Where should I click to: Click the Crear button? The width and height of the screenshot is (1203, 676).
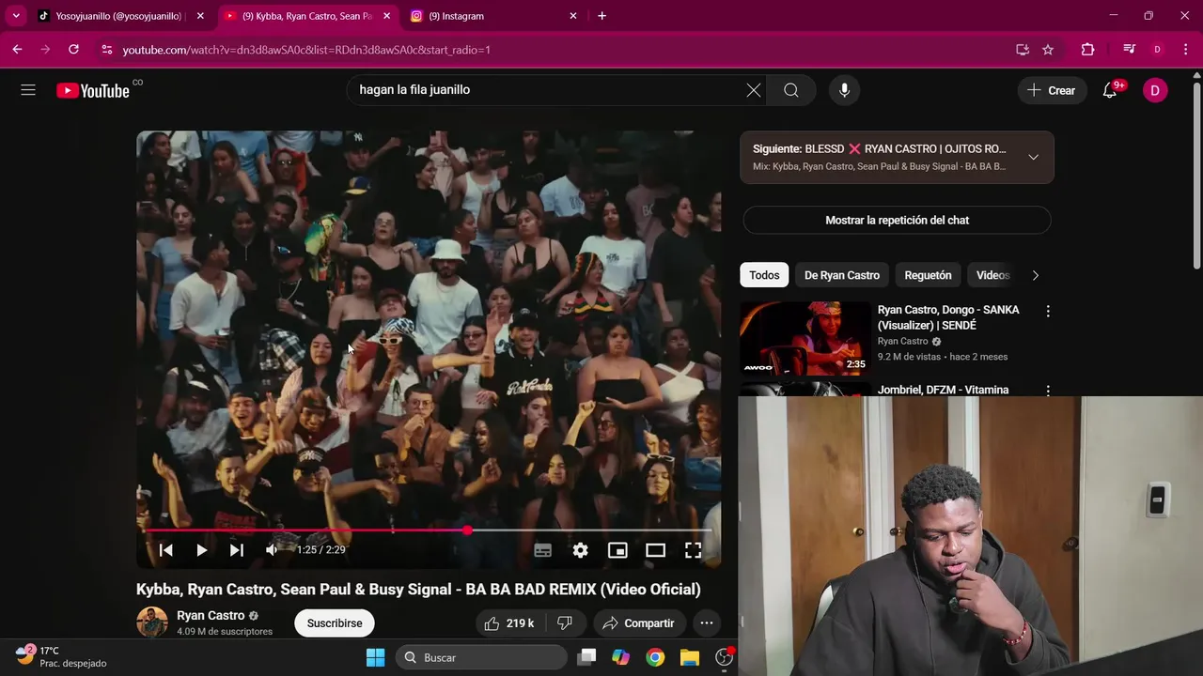click(x=1051, y=90)
